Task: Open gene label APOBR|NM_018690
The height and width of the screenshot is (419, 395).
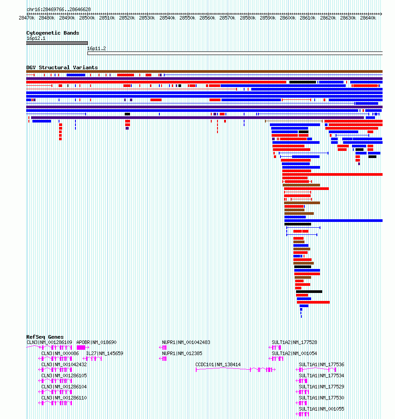Action: [96, 342]
